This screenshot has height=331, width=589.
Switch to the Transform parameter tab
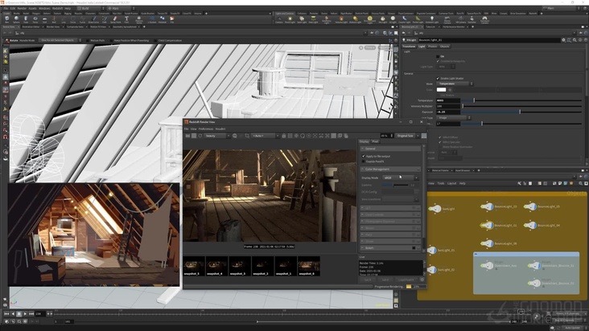[x=409, y=47]
